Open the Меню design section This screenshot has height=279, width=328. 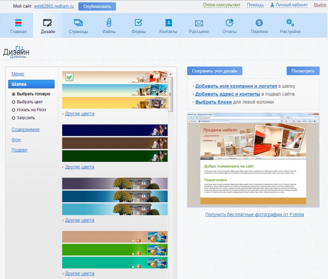point(18,74)
